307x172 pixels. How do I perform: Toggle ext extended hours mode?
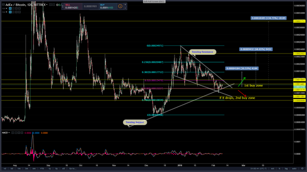click(x=272, y=169)
